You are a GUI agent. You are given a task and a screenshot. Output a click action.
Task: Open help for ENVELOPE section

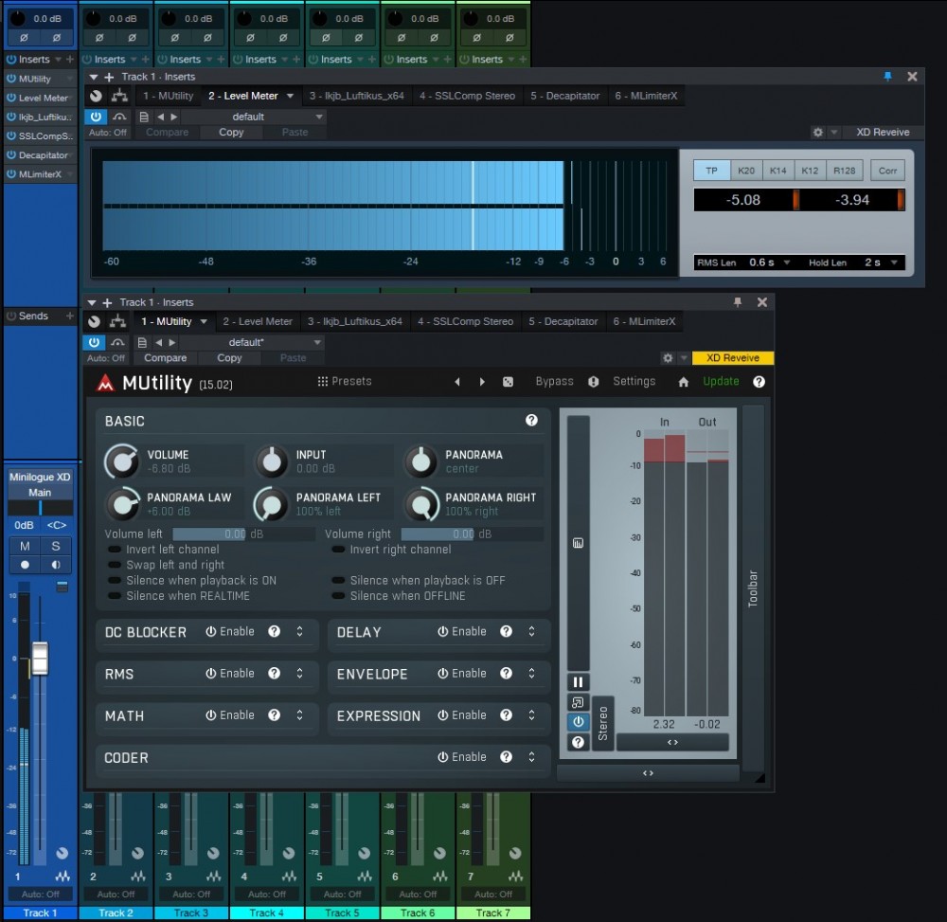[x=506, y=673]
